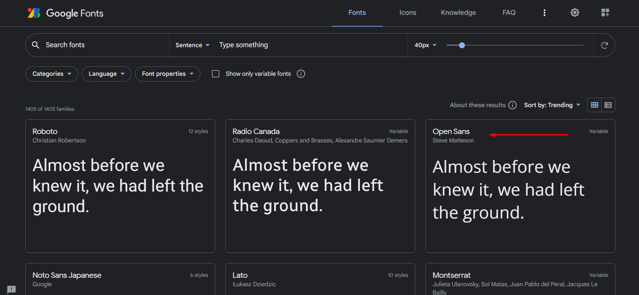Screen dimensions: 639x295
Task: Open the Open Sans font card
Action: [x=520, y=186]
